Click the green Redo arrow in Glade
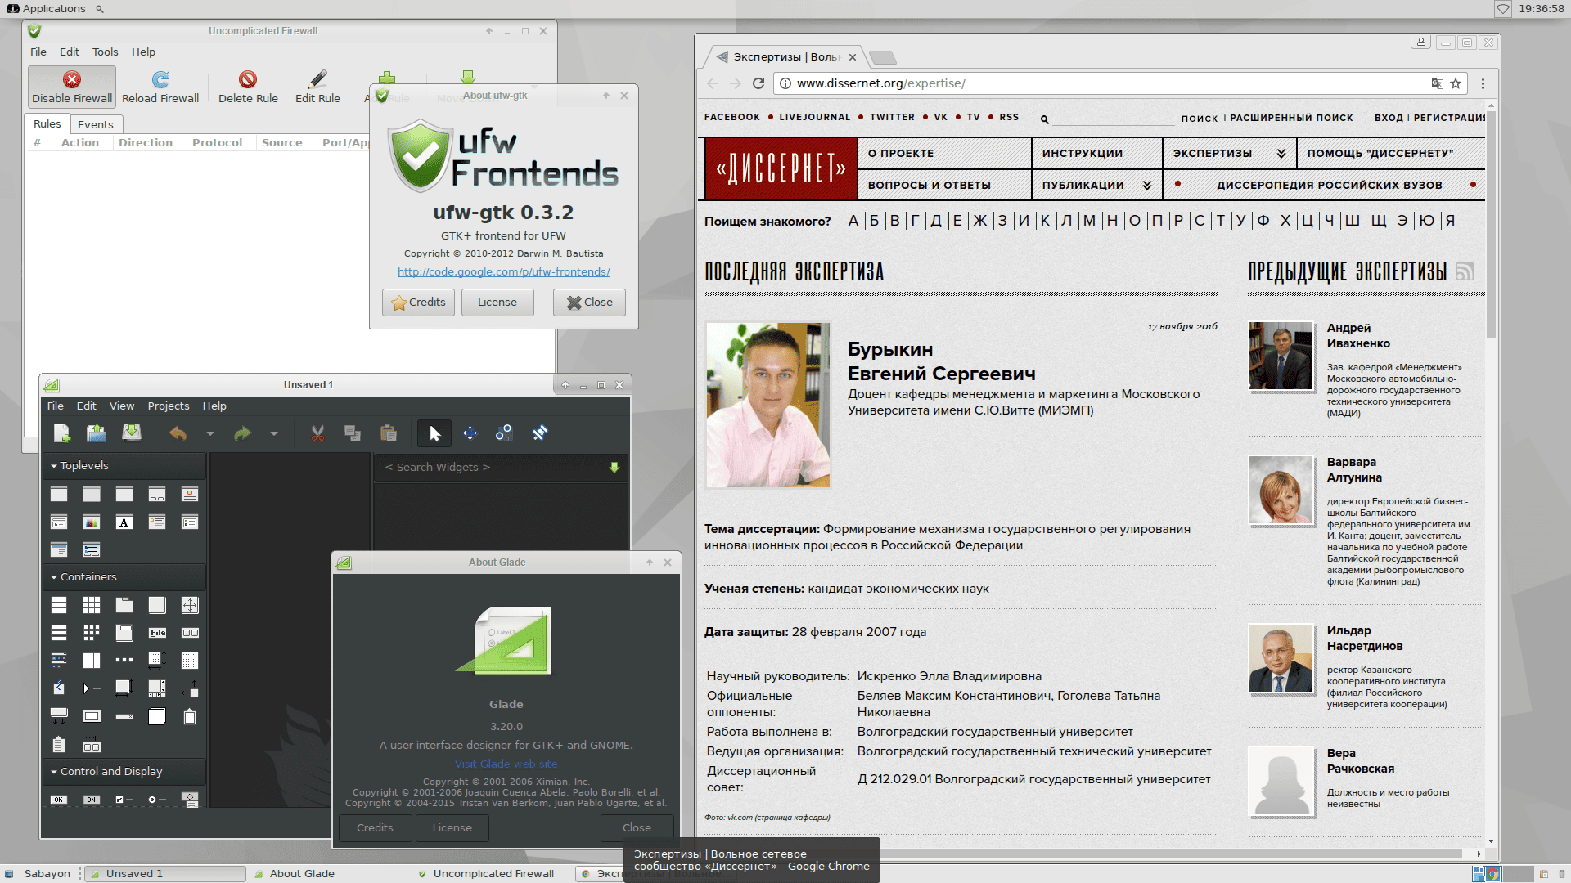 [x=242, y=433]
